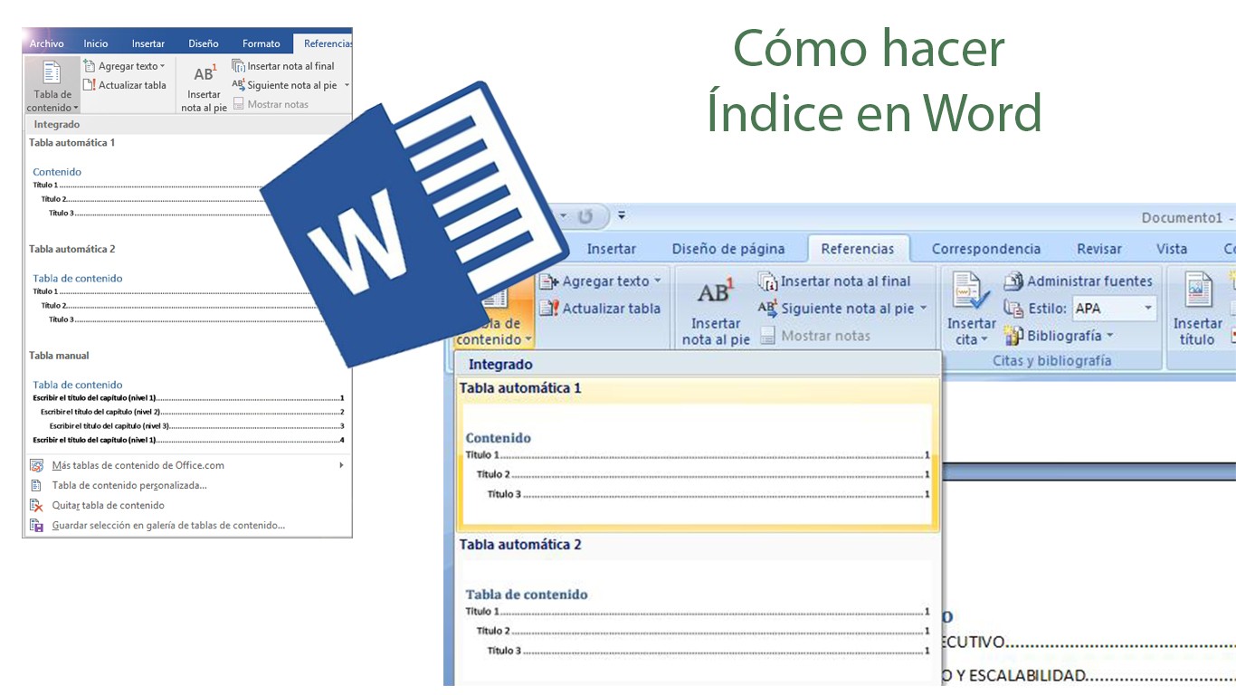Select Referencias tab in the larger Word window
The image size is (1236, 695).
point(858,249)
